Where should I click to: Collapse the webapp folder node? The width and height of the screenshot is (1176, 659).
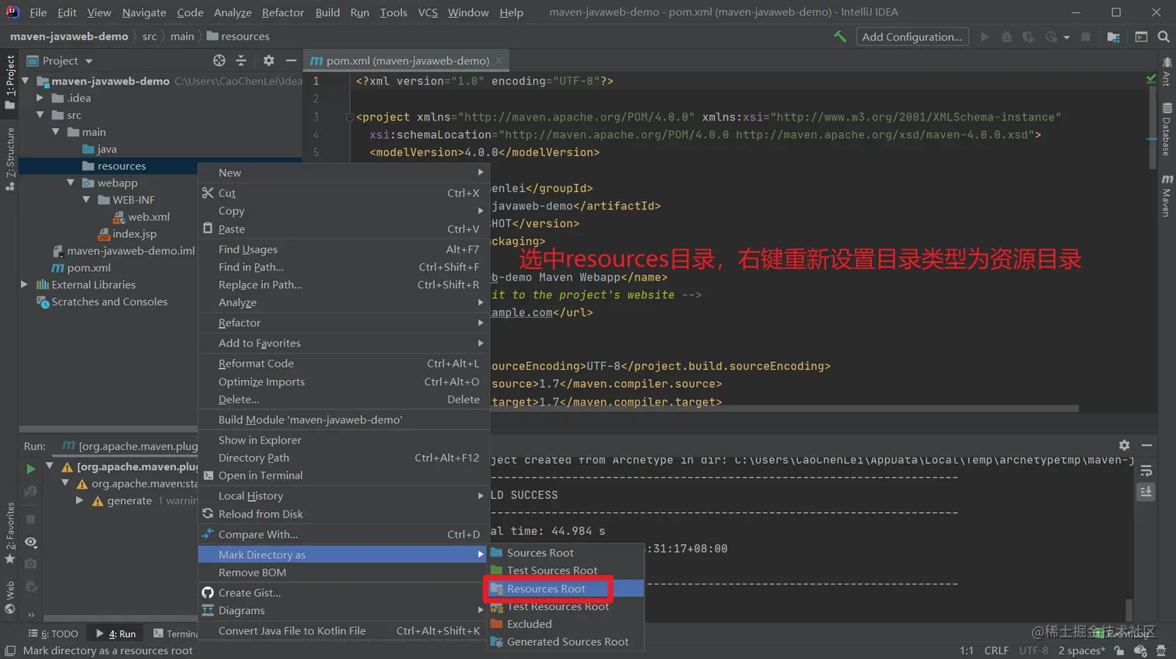(x=71, y=183)
